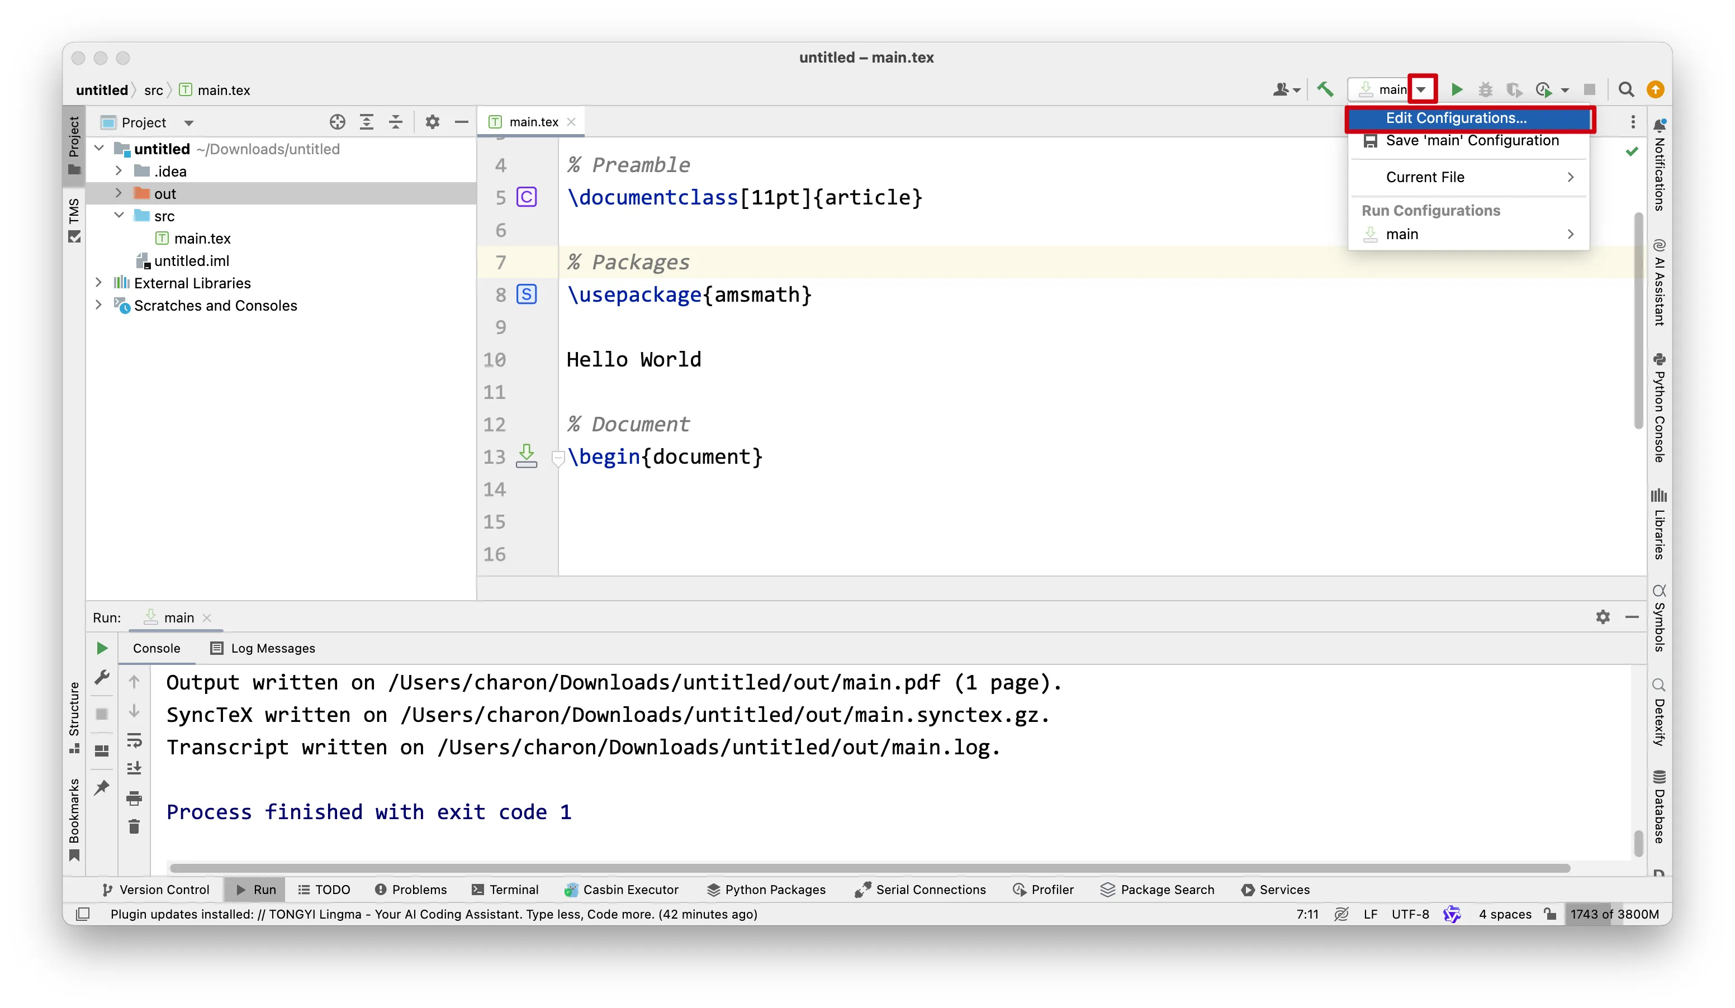This screenshot has height=1008, width=1735.
Task: Toggle the Project sidebar tool button
Action: 74,145
